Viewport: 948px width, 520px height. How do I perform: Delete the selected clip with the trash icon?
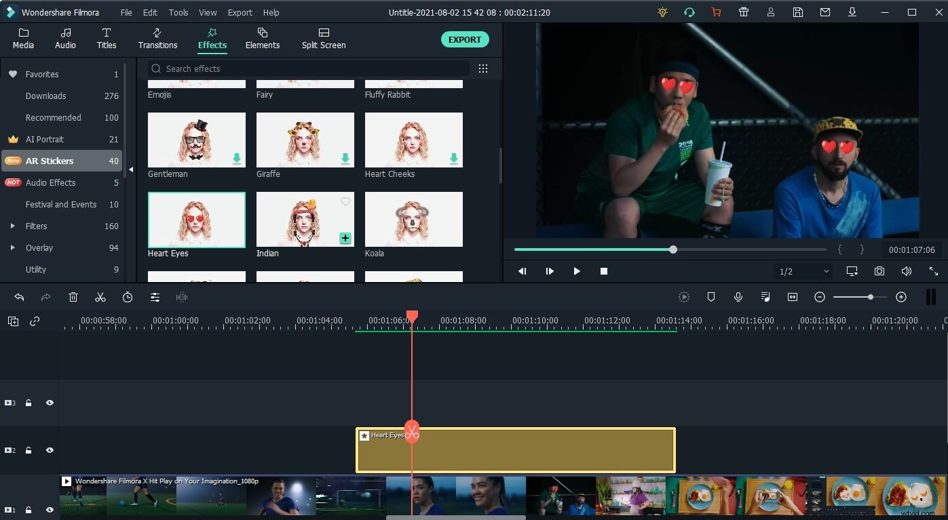click(73, 297)
